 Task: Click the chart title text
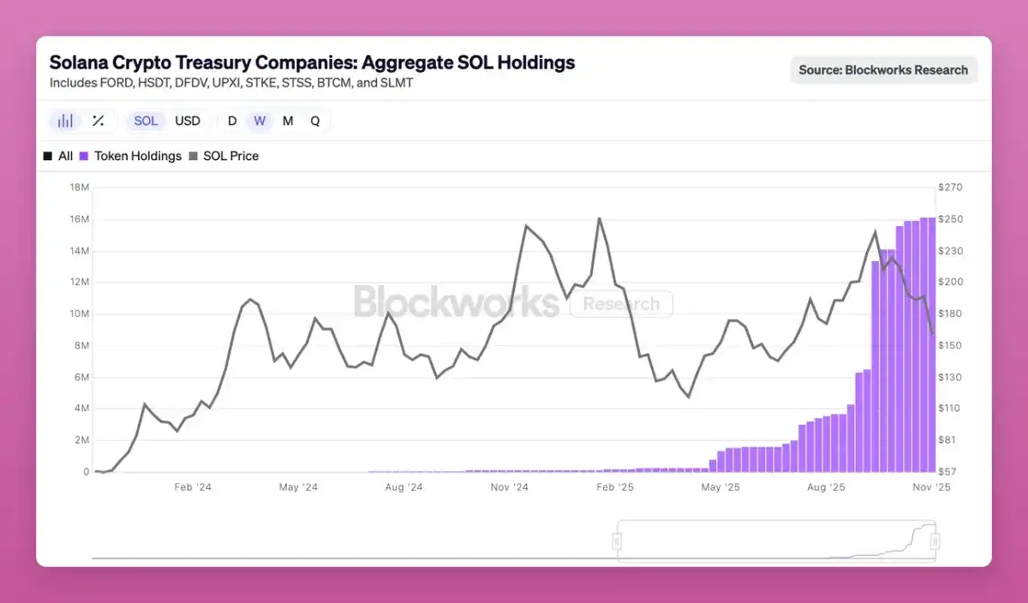tap(313, 62)
